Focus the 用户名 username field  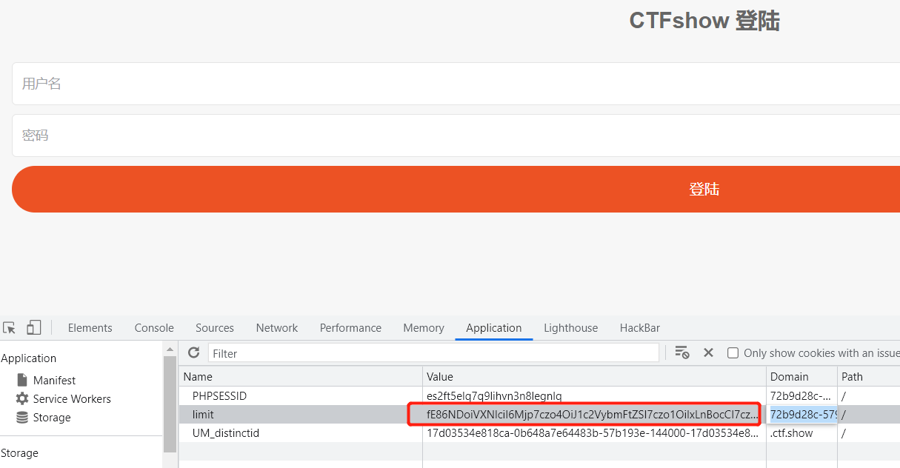click(456, 84)
